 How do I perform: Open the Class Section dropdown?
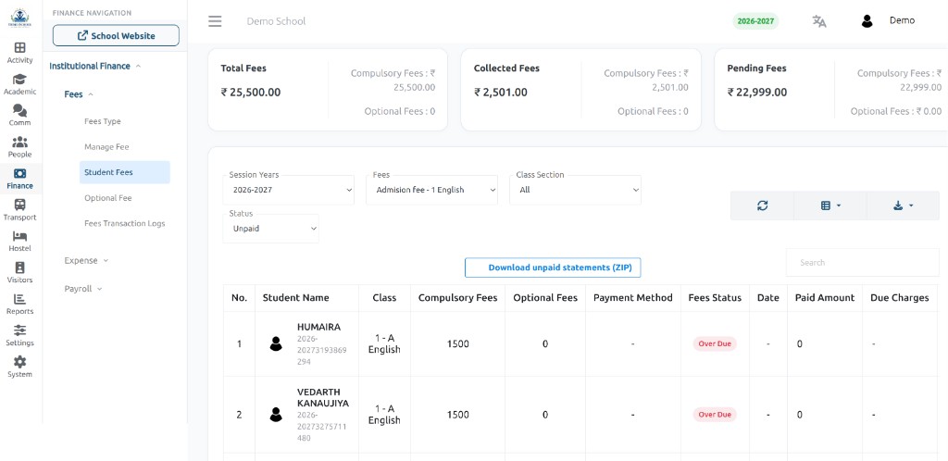[575, 190]
